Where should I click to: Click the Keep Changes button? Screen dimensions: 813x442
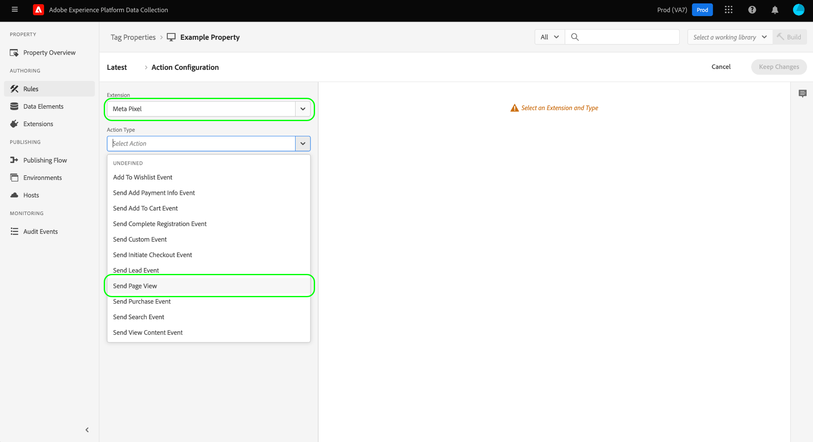click(x=779, y=67)
